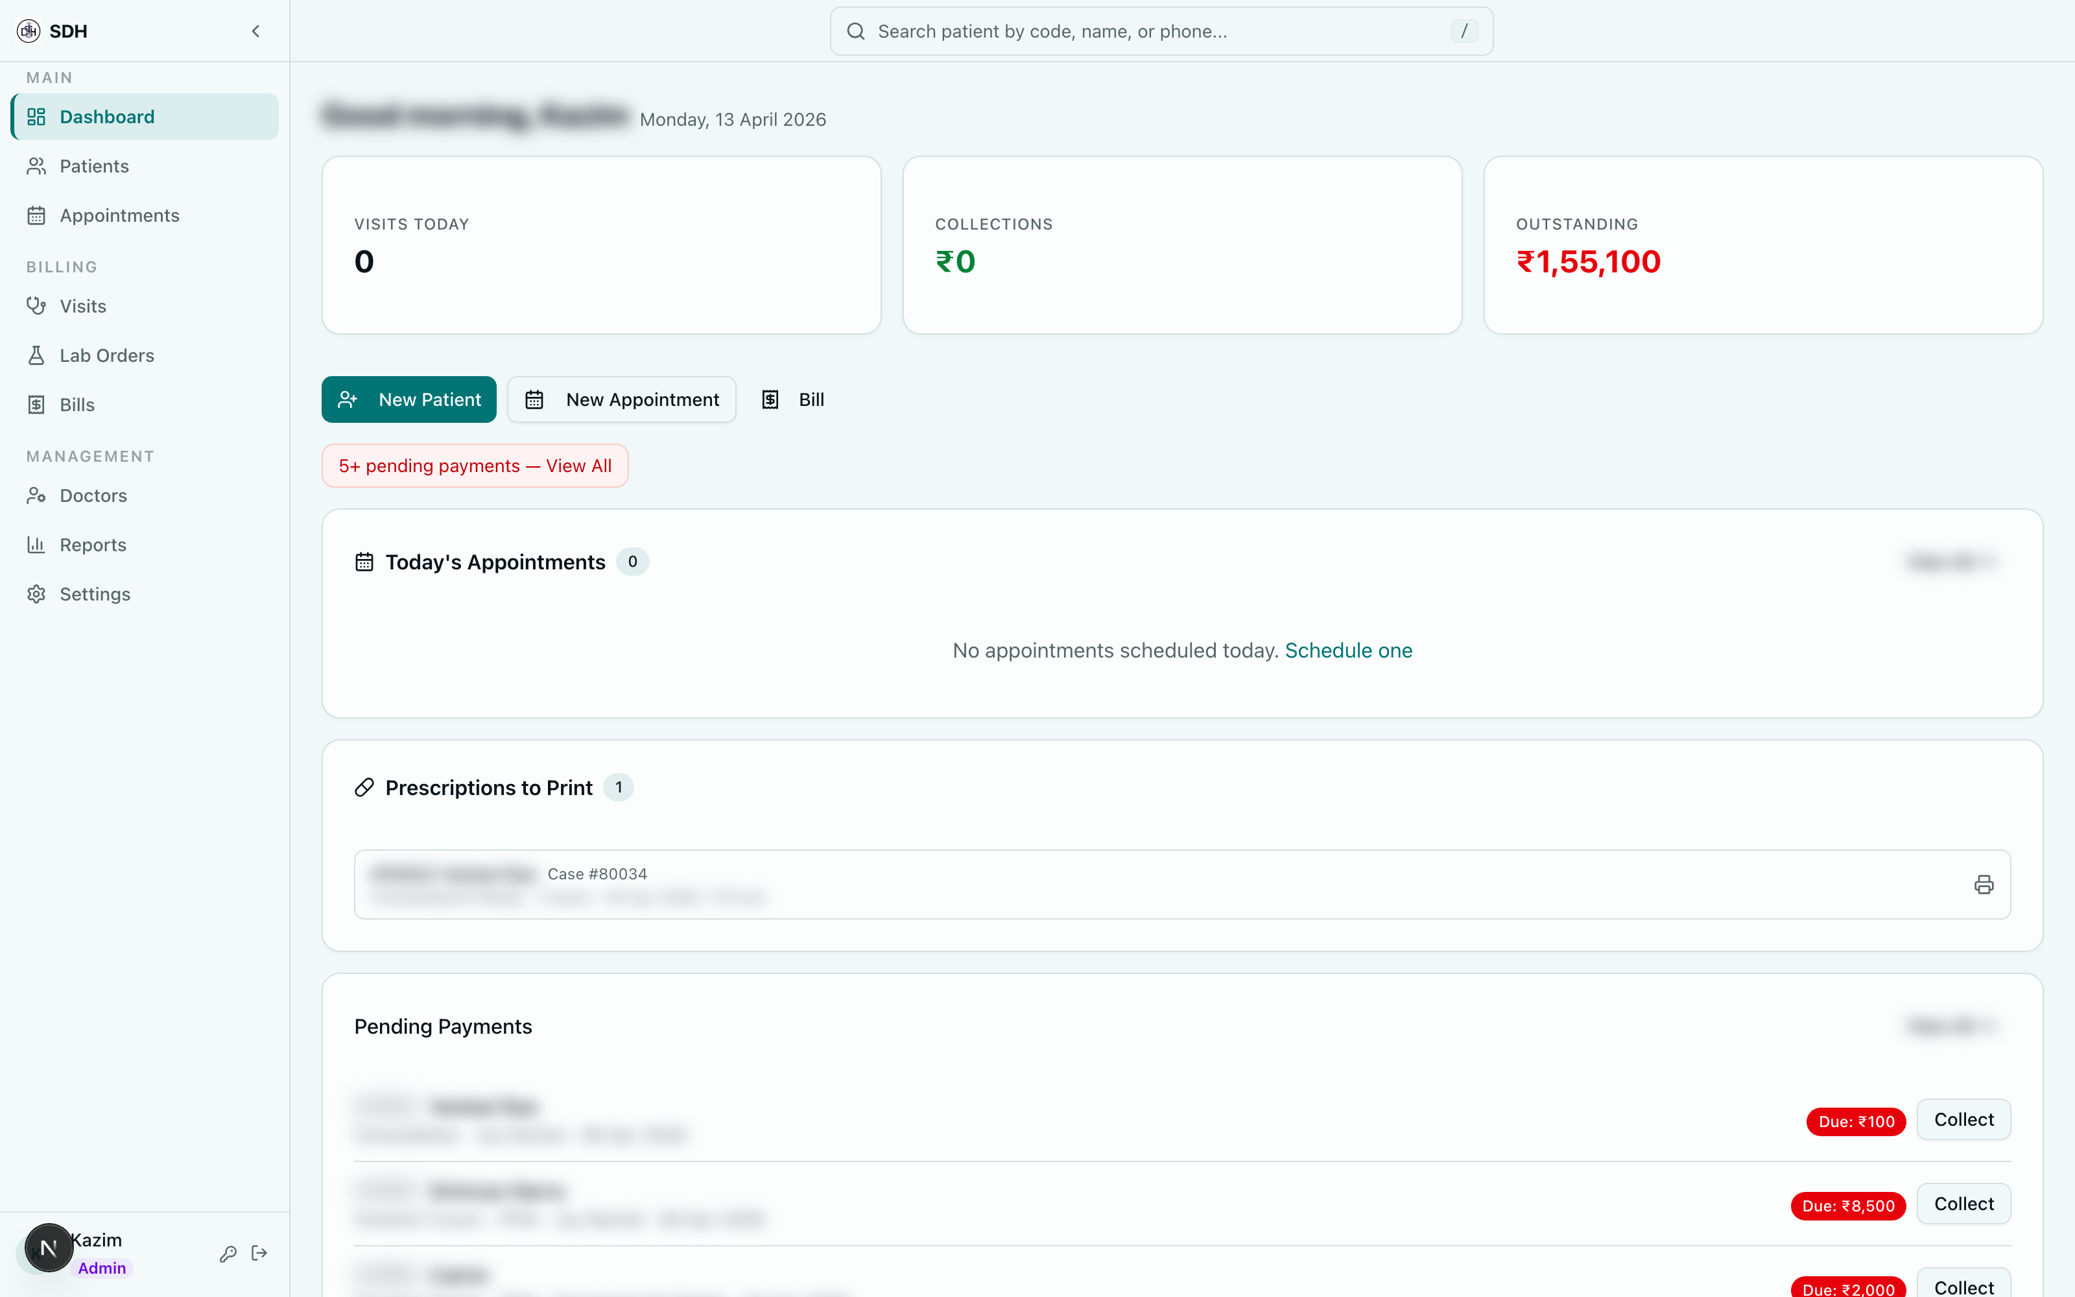The width and height of the screenshot is (2075, 1297).
Task: Open the Case #80034 prescription row
Action: (x=1182, y=885)
